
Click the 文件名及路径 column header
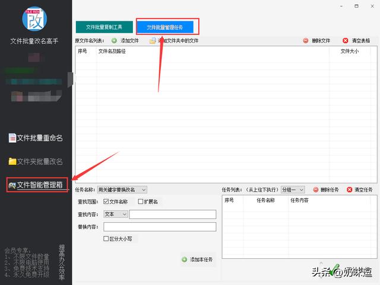click(112, 51)
